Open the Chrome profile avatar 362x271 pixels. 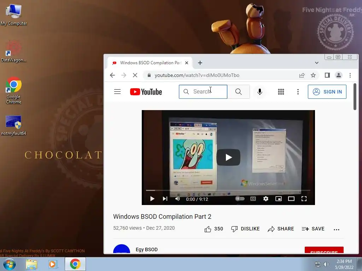coord(338,75)
